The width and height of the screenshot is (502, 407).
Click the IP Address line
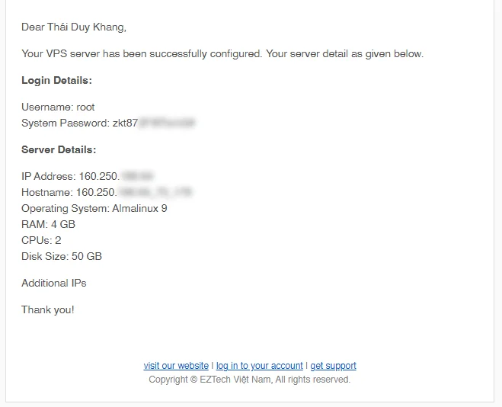(88, 176)
